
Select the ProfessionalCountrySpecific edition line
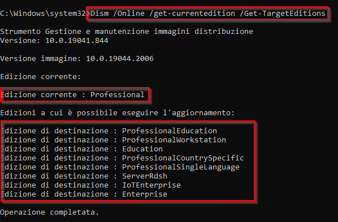[x=122, y=158]
